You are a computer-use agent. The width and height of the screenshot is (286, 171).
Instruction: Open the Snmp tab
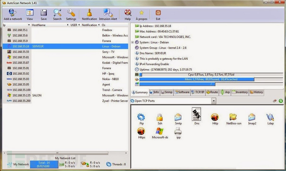167,92
